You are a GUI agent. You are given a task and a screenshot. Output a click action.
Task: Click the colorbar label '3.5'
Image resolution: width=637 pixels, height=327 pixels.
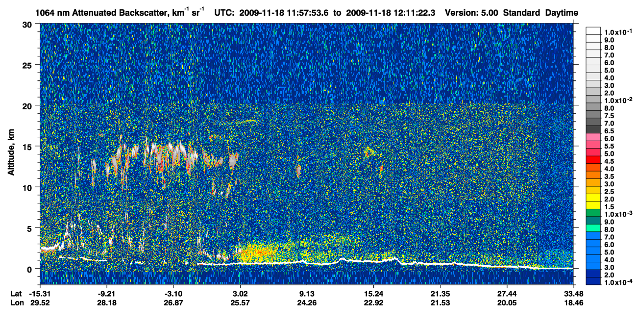[x=610, y=176]
